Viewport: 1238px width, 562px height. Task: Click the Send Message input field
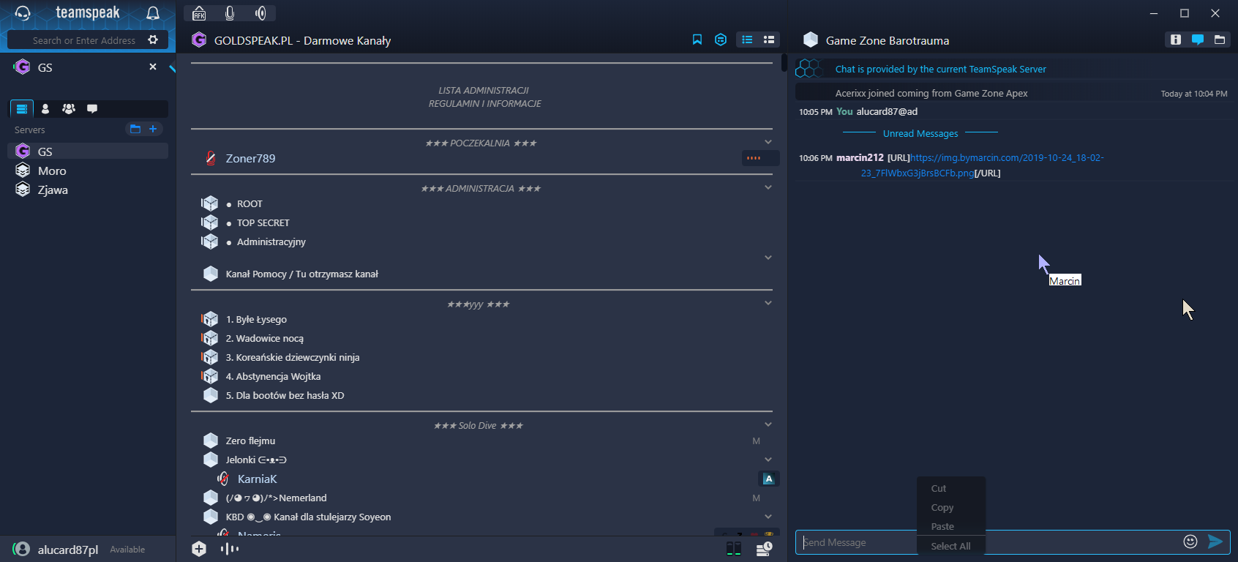[856, 542]
